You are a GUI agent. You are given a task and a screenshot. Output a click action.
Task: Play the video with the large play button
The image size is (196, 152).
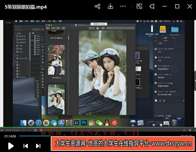(11, 146)
